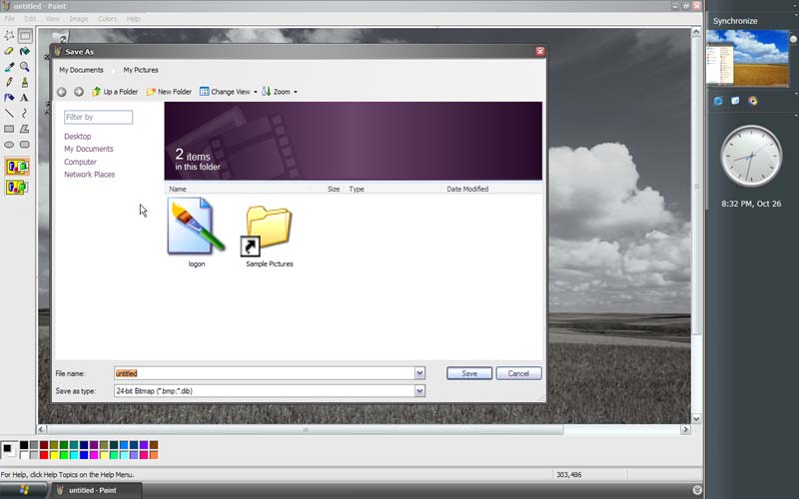Expand the Change View dropdown

pos(256,92)
